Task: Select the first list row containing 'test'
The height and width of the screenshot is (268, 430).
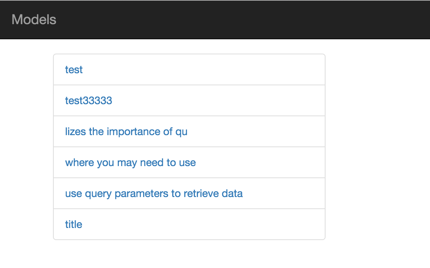Action: 189,70
